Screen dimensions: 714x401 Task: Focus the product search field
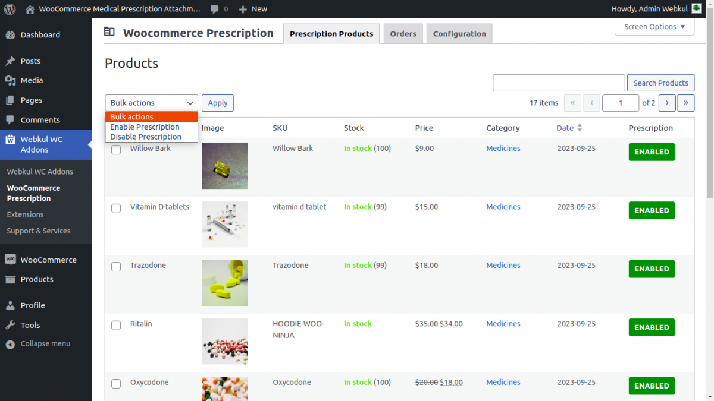pos(559,83)
